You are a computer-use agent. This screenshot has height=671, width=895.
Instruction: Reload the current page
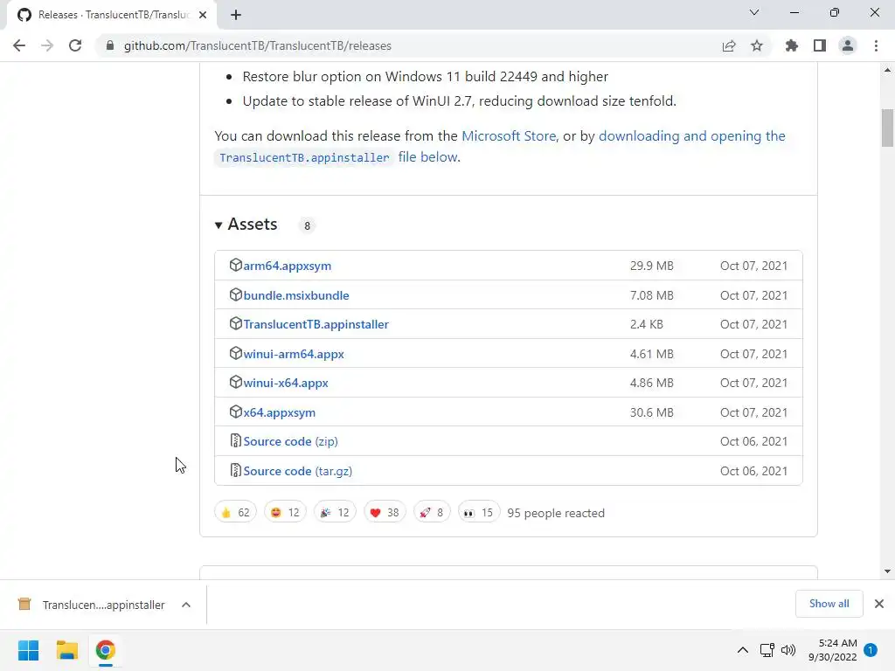click(75, 45)
